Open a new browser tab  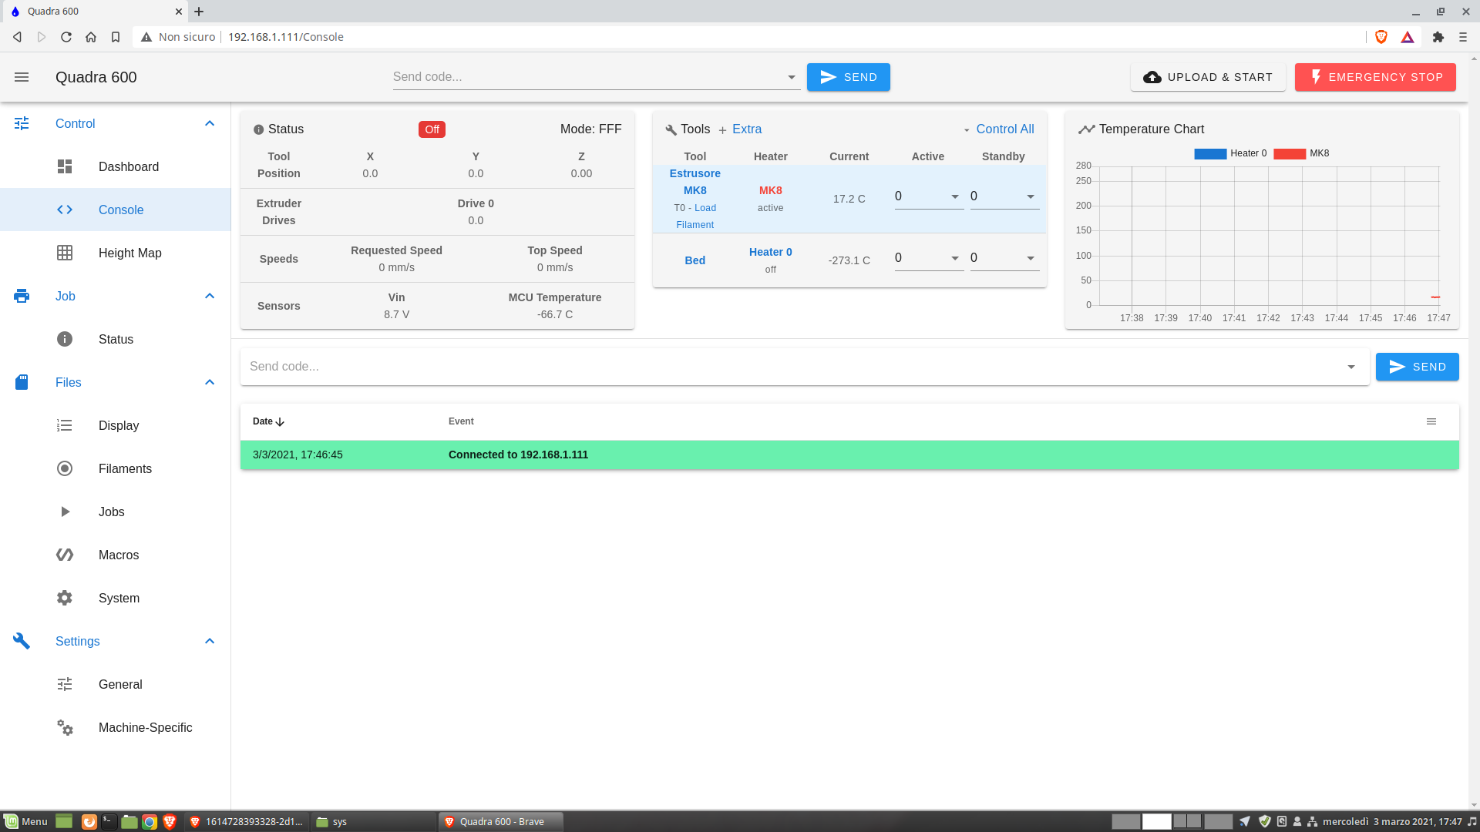199,12
